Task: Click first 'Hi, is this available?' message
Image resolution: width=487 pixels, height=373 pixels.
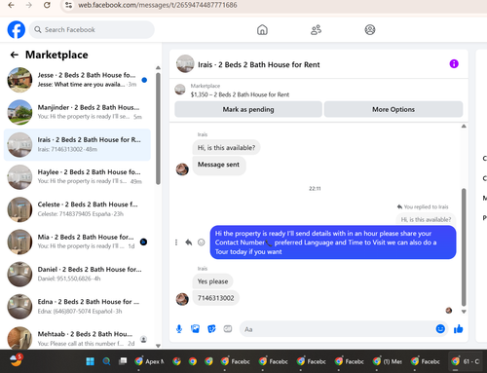Action: [x=226, y=148]
